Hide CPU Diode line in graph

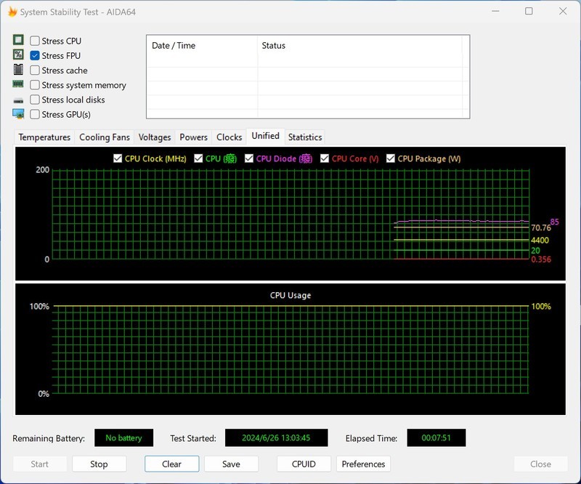pos(249,158)
